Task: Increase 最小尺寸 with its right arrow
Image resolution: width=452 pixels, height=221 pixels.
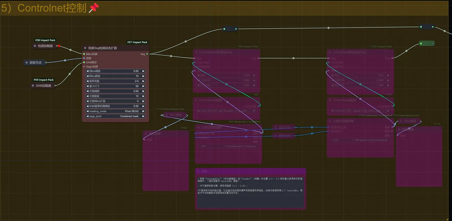Action: (x=143, y=86)
